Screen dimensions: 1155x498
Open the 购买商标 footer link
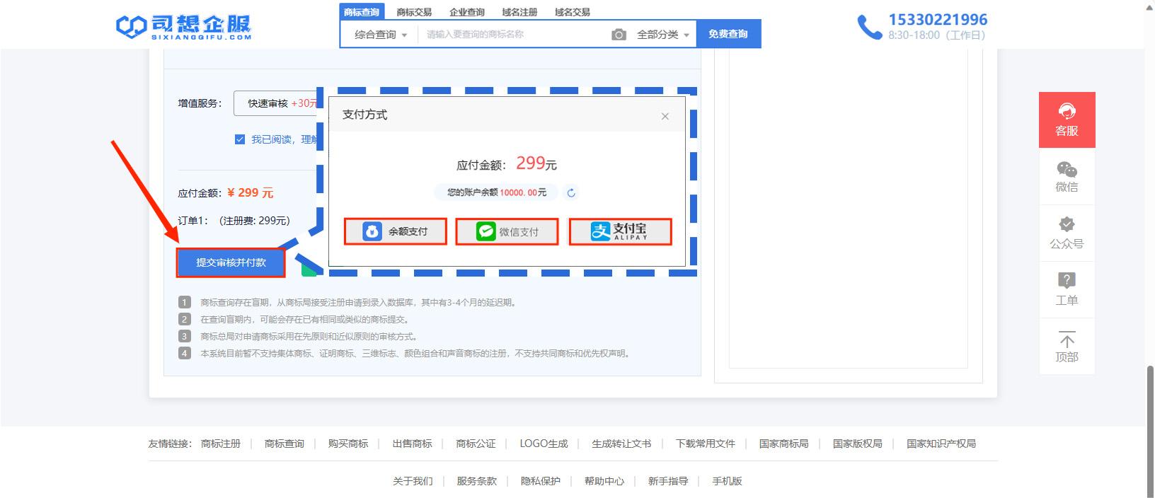[x=348, y=444]
